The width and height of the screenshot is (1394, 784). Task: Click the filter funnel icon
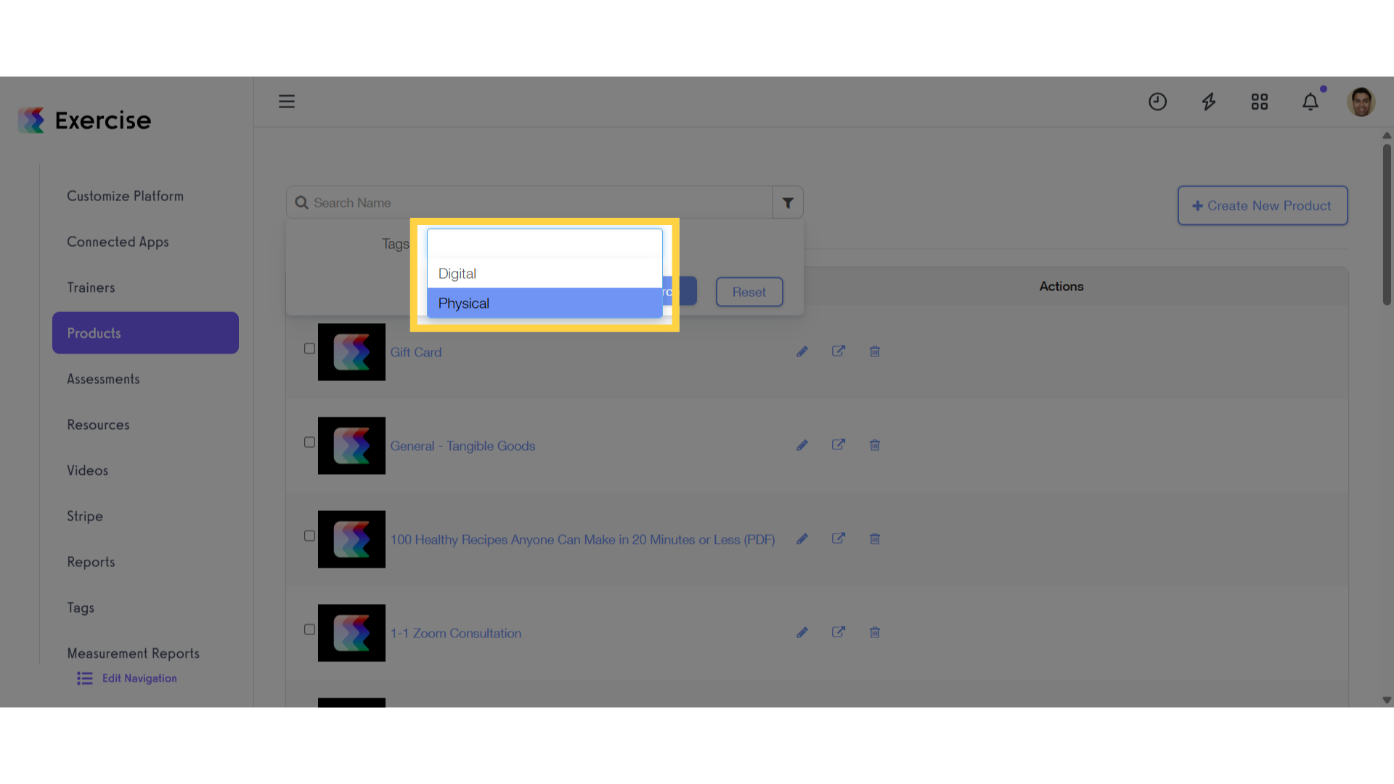click(788, 203)
